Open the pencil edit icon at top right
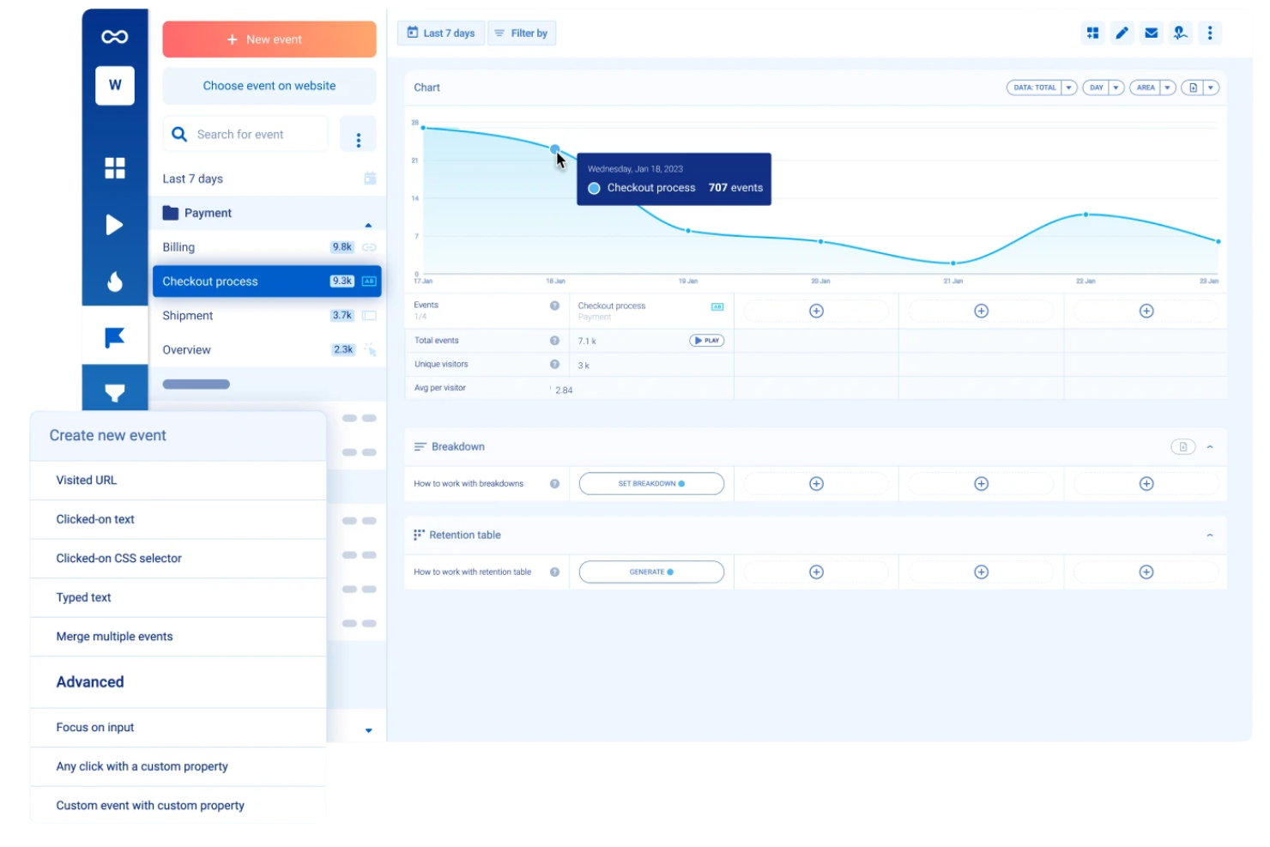This screenshot has height=847, width=1270. point(1122,33)
